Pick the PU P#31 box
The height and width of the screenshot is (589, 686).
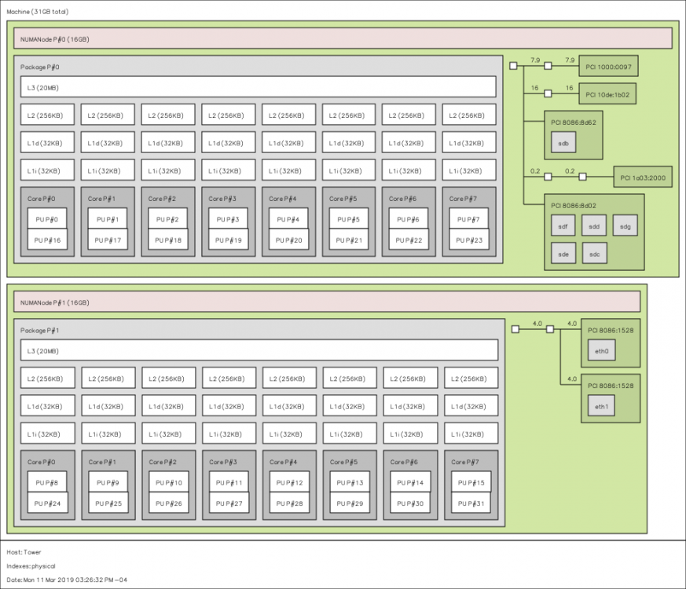471,503
